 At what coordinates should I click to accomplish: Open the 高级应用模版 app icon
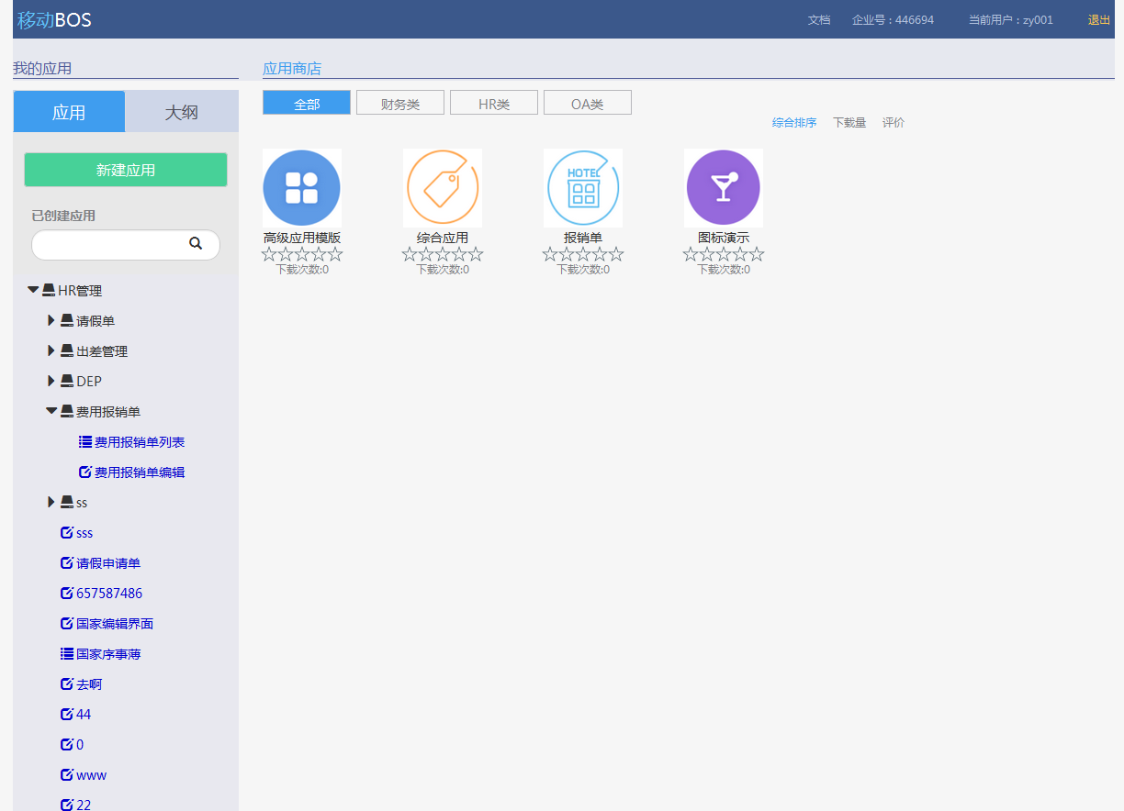(301, 187)
